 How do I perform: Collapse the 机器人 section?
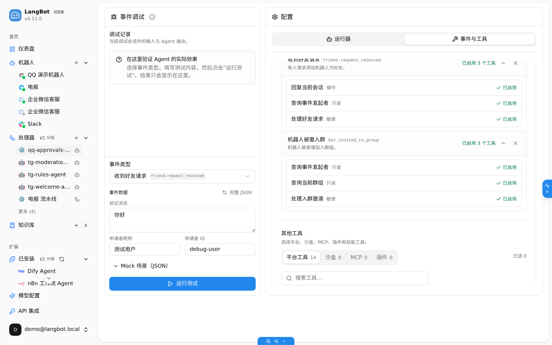coord(86,63)
